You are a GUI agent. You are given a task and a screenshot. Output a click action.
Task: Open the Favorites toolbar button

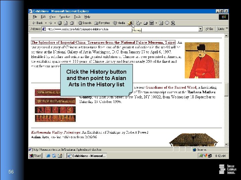(102, 23)
